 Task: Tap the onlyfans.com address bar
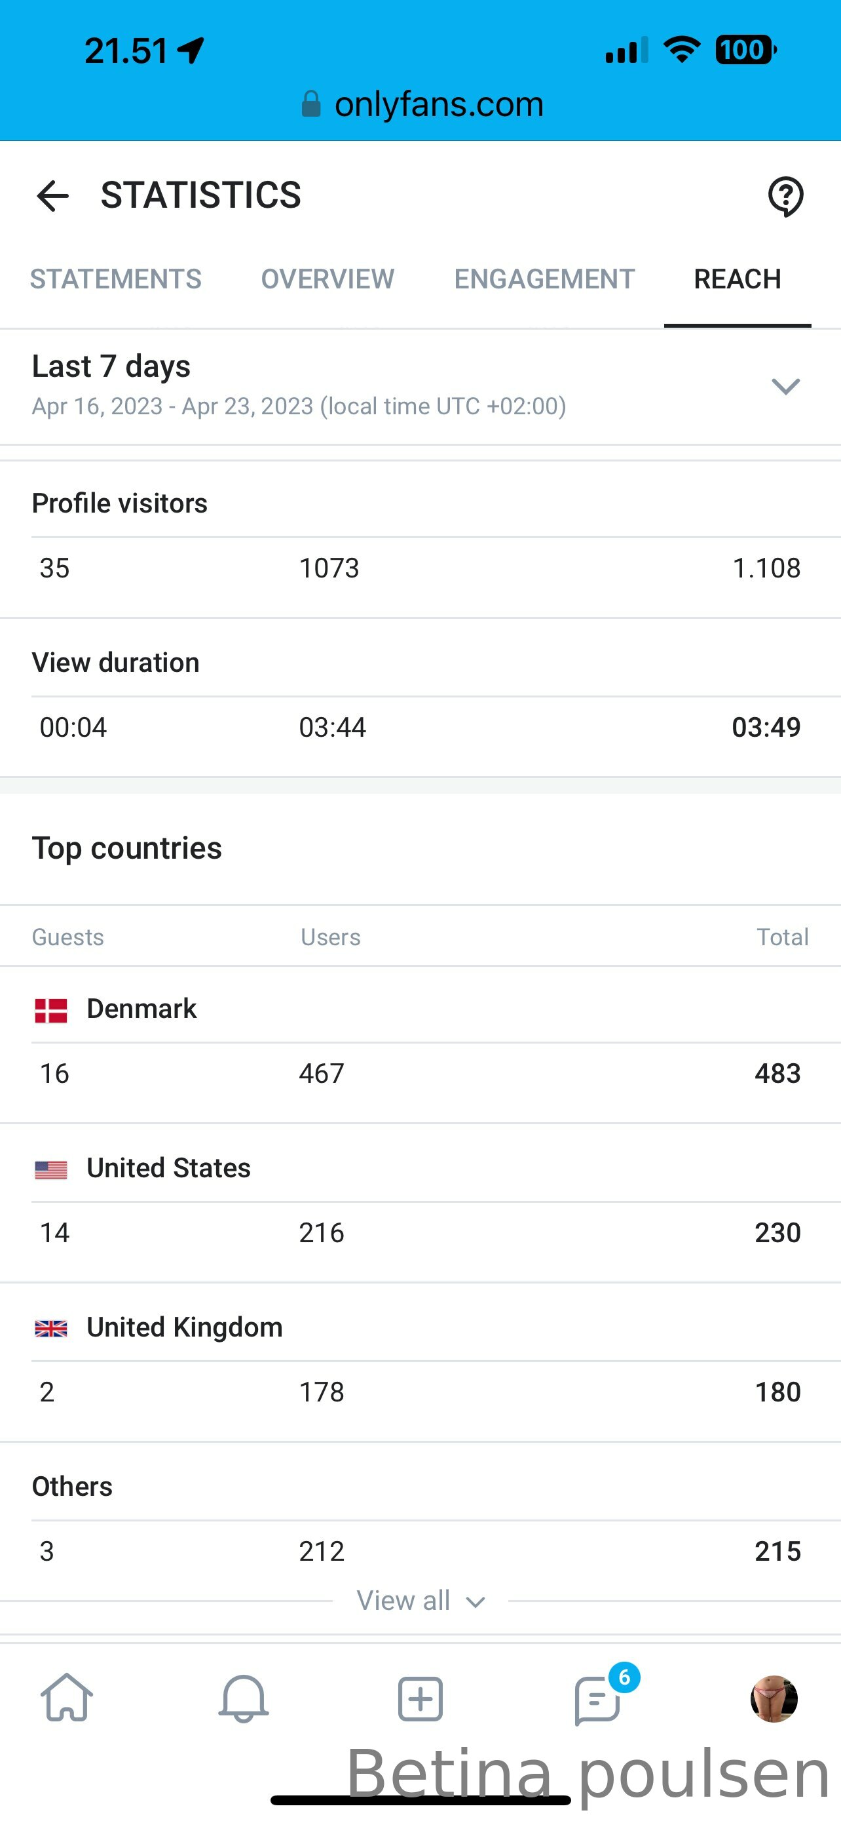point(422,104)
